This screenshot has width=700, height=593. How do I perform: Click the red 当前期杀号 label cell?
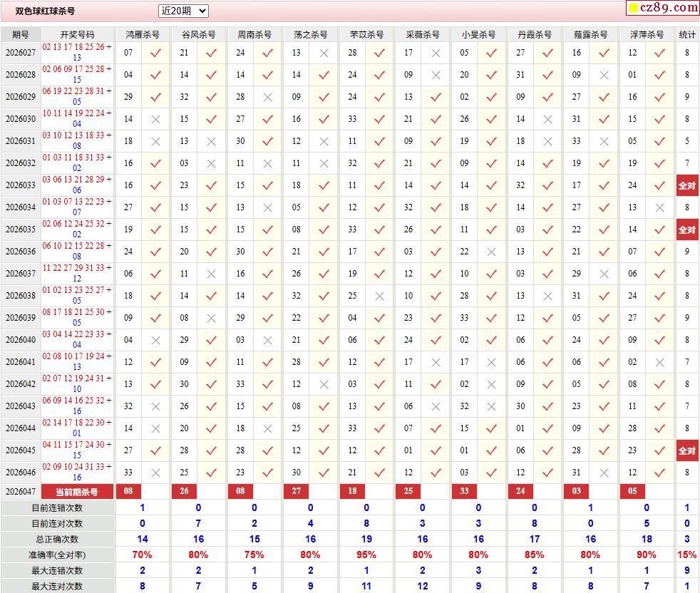77,492
